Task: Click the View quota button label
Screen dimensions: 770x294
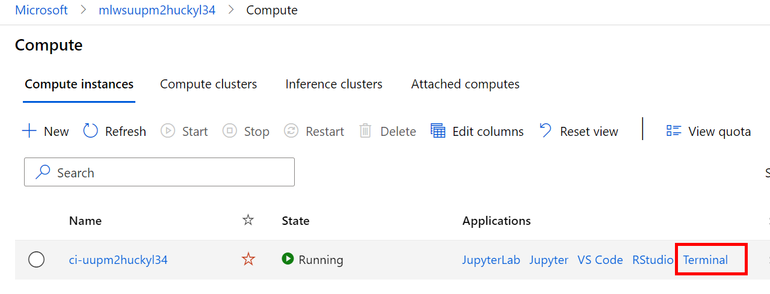Action: click(719, 131)
